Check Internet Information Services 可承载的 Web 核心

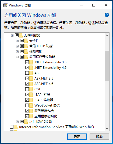[12, 127]
